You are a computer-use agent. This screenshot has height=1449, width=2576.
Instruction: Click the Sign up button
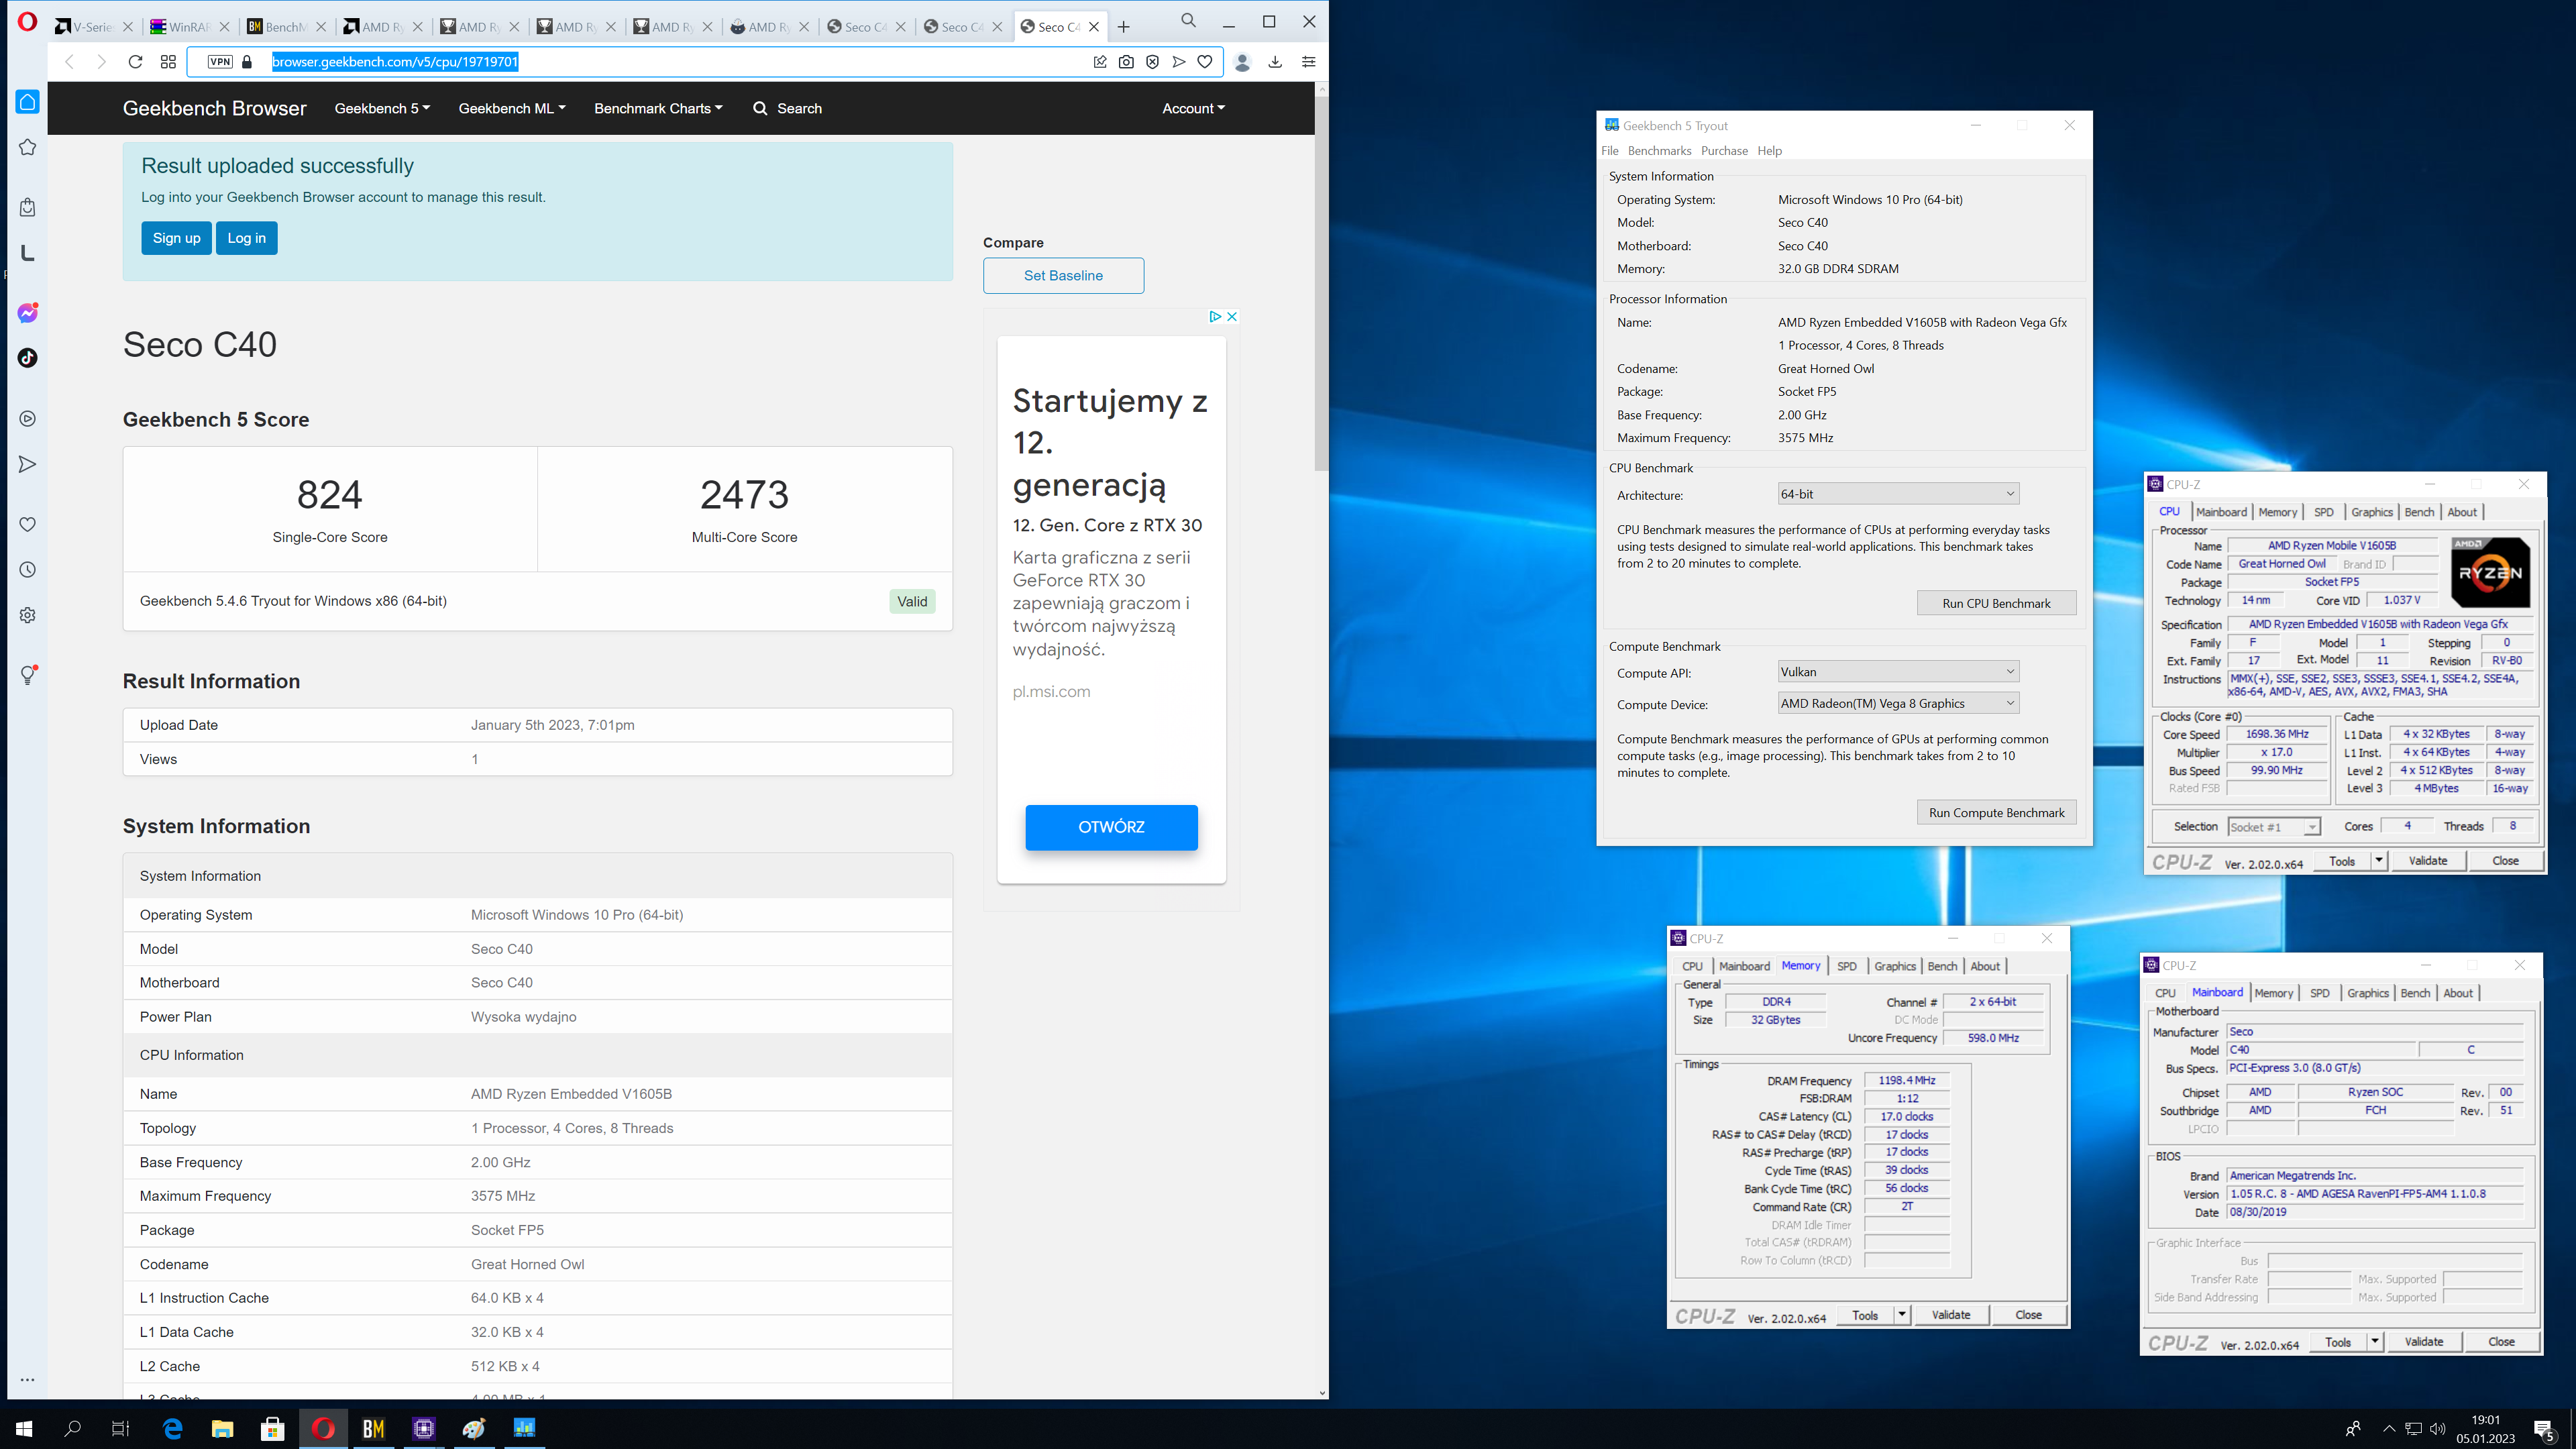(176, 238)
